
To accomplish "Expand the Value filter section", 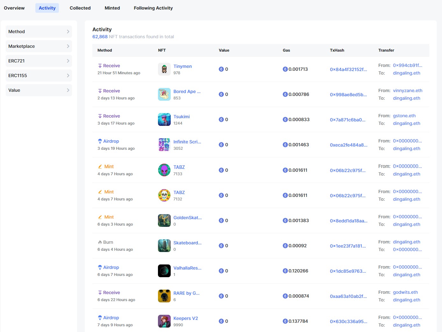I will point(39,90).
